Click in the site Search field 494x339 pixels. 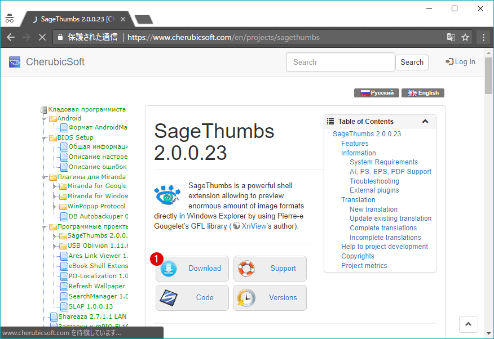[x=340, y=62]
